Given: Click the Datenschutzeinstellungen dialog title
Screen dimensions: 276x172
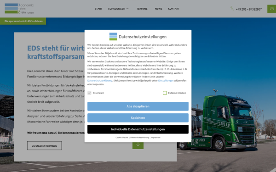Looking at the screenshot, I should click(x=143, y=37).
